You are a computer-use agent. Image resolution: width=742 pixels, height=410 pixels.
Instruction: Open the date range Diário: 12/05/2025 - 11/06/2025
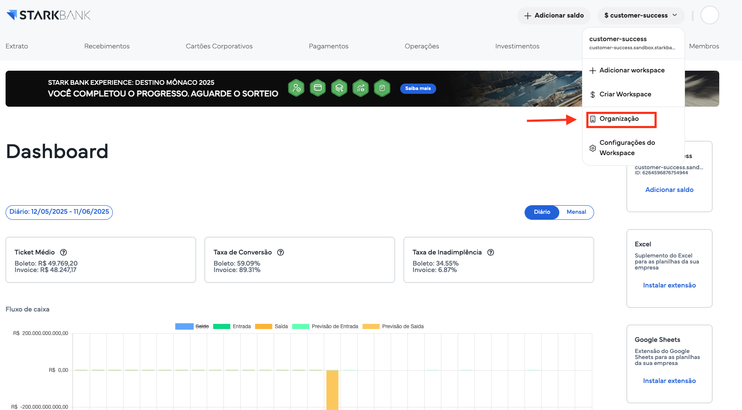pyautogui.click(x=59, y=212)
